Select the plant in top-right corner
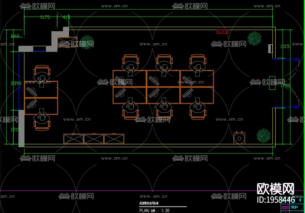Screen dimensions: 305x213 pos(254,38)
